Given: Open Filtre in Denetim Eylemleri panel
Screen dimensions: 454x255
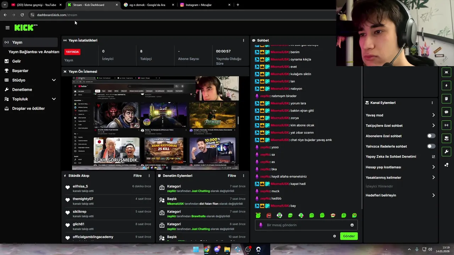Looking at the screenshot, I should 232,176.
